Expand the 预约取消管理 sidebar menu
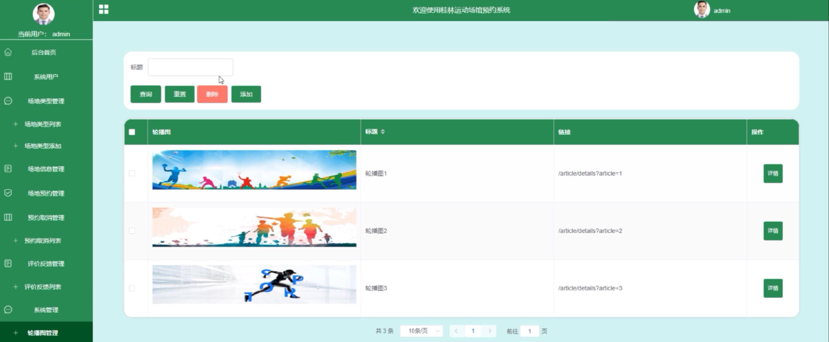The image size is (829, 342). [x=46, y=218]
